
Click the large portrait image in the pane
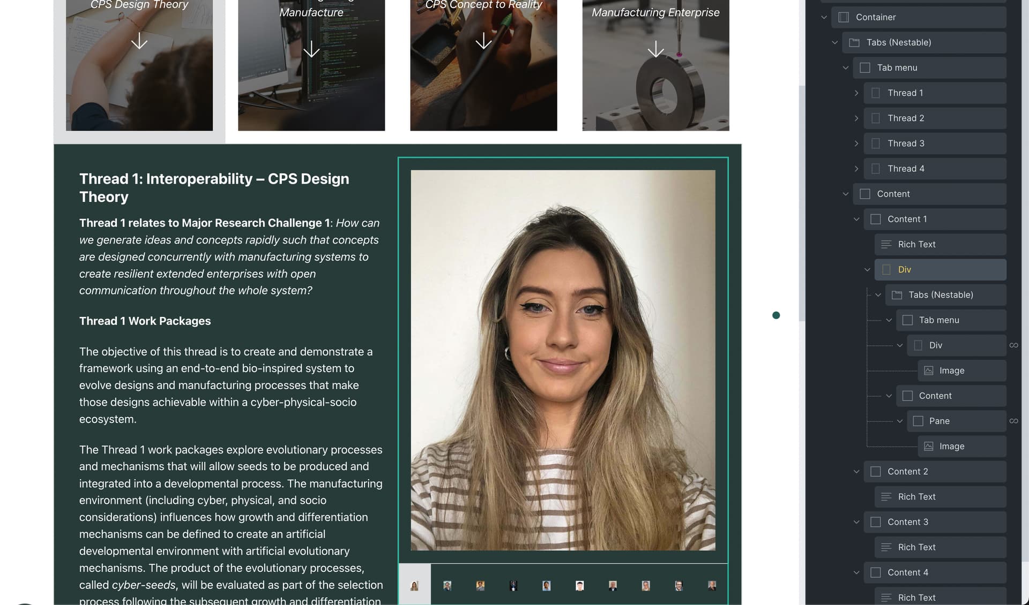(563, 360)
